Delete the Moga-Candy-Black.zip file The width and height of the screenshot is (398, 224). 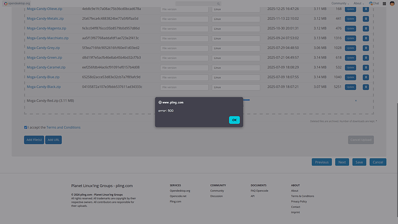click(366, 87)
